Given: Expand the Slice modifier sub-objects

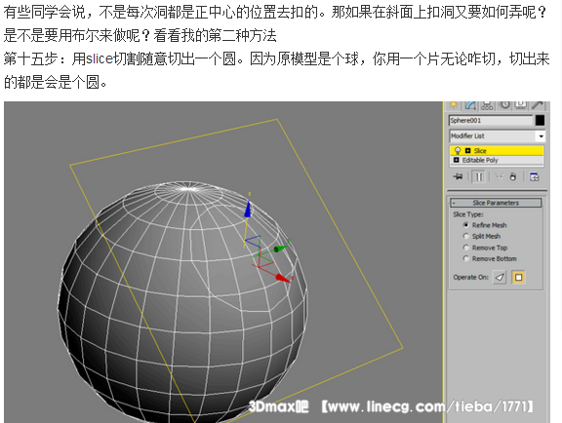Looking at the screenshot, I should 467,151.
